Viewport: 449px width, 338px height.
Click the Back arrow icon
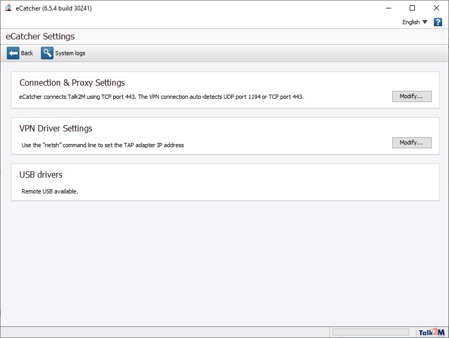pyautogui.click(x=13, y=53)
